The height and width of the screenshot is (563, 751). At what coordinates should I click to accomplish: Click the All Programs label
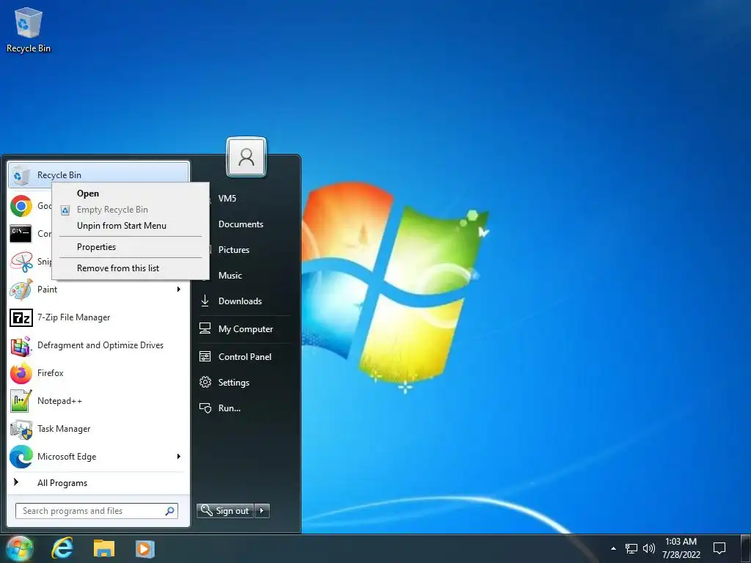click(x=62, y=483)
